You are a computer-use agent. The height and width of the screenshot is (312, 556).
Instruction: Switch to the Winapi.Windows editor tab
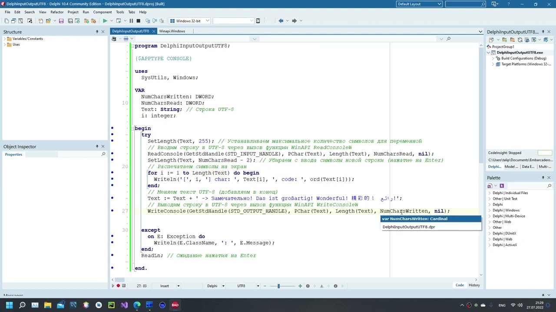tap(172, 31)
